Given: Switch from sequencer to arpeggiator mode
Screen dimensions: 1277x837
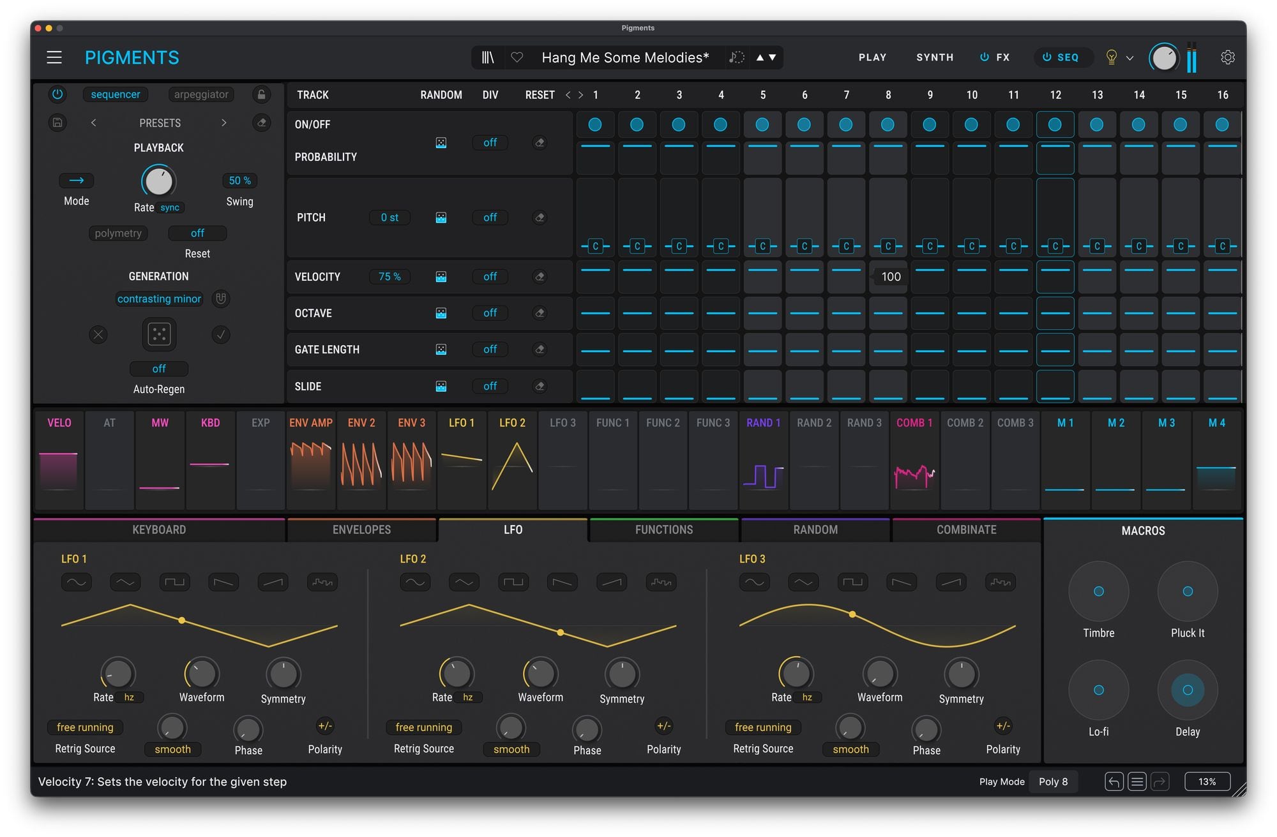Looking at the screenshot, I should [x=200, y=94].
